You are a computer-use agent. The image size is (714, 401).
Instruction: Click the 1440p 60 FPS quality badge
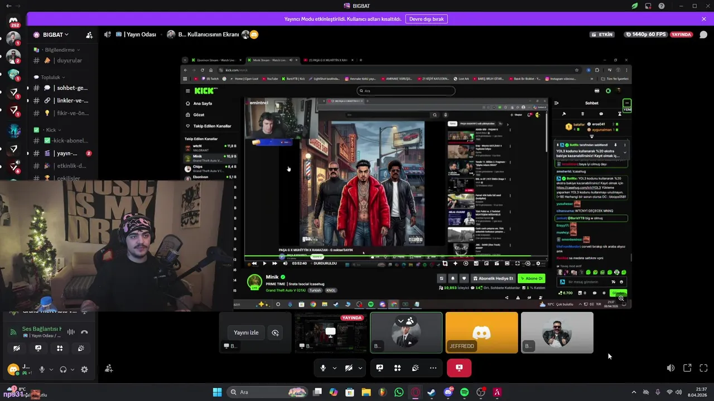(646, 35)
